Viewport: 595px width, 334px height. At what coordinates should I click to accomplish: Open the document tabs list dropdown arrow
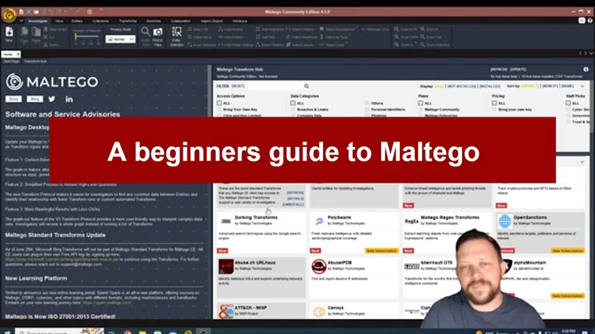click(591, 54)
